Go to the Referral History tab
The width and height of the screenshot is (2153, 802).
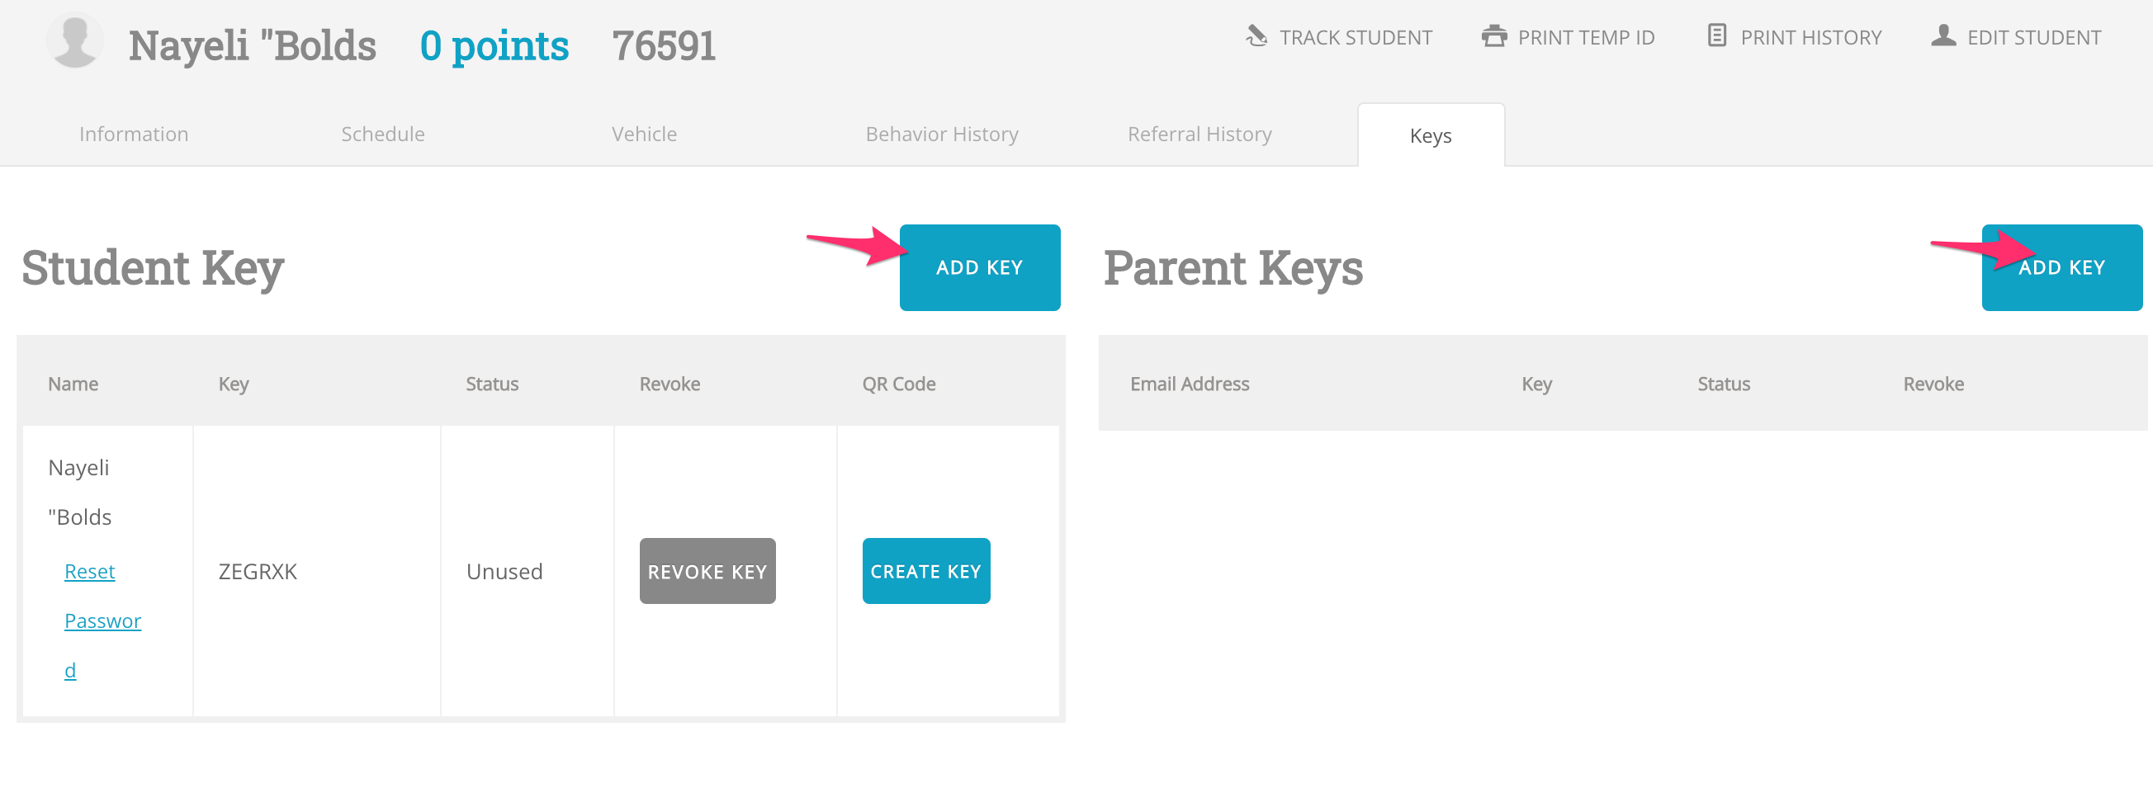(1199, 134)
